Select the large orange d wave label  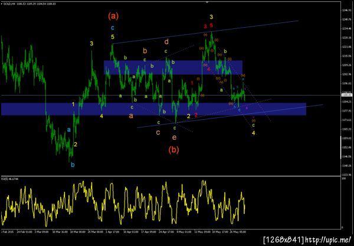click(x=166, y=41)
